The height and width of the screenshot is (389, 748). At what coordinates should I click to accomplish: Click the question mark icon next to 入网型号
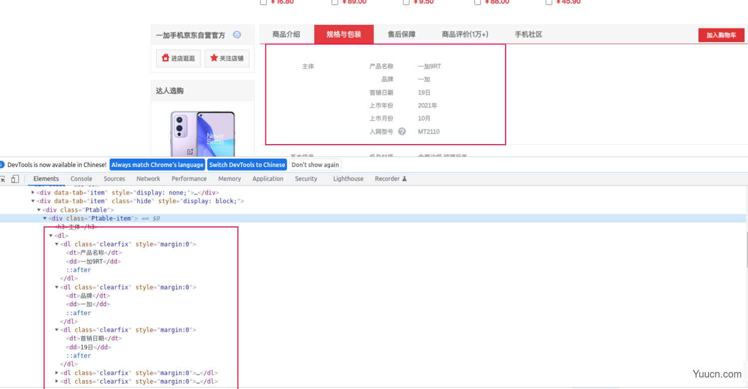pyautogui.click(x=402, y=132)
